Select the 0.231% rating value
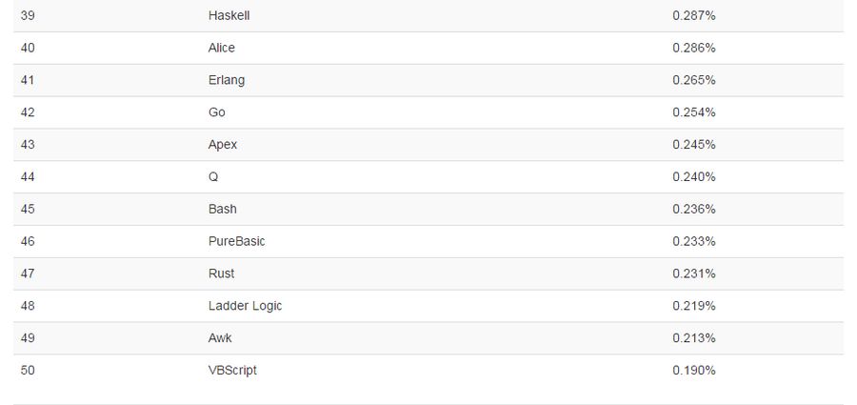Viewport: 857px width, 405px height. [x=693, y=273]
